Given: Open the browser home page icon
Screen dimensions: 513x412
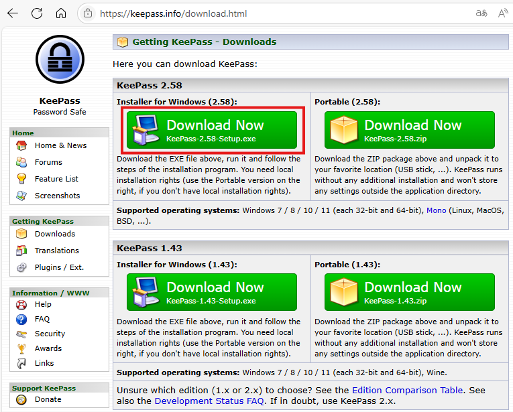Looking at the screenshot, I should pyautogui.click(x=61, y=13).
